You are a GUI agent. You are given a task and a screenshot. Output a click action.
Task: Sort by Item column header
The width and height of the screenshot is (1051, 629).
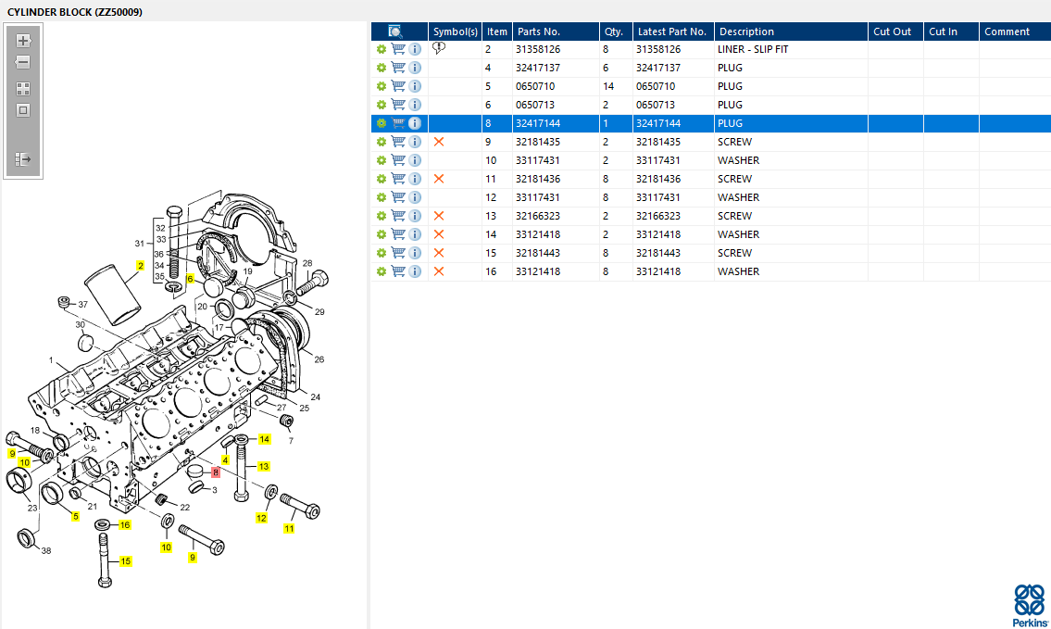pos(497,31)
